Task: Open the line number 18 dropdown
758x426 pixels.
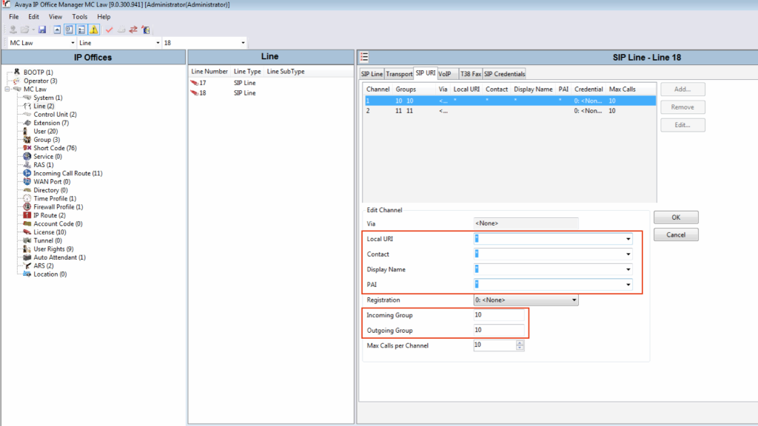Action: pos(243,43)
